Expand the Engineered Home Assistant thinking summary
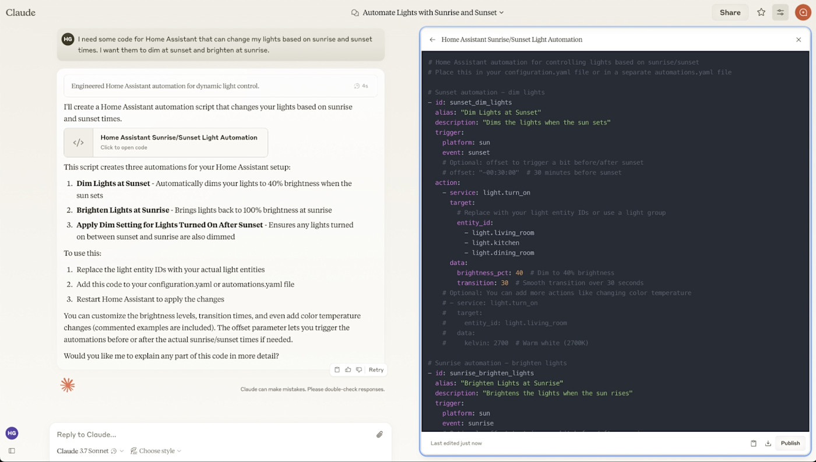Image resolution: width=816 pixels, height=462 pixels. tap(220, 86)
